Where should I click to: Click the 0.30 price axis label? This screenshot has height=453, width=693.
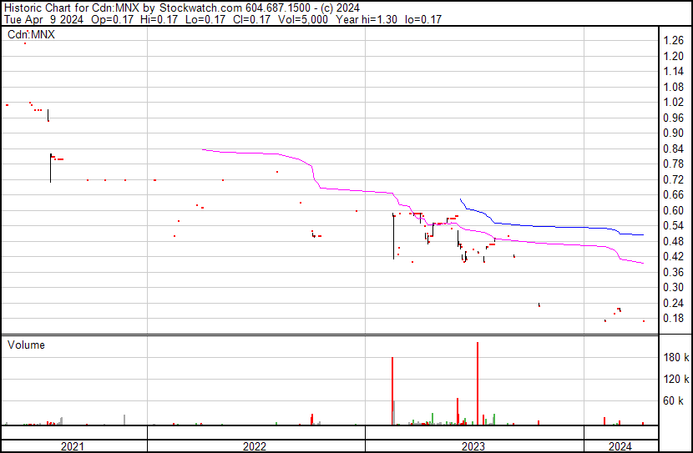[674, 288]
